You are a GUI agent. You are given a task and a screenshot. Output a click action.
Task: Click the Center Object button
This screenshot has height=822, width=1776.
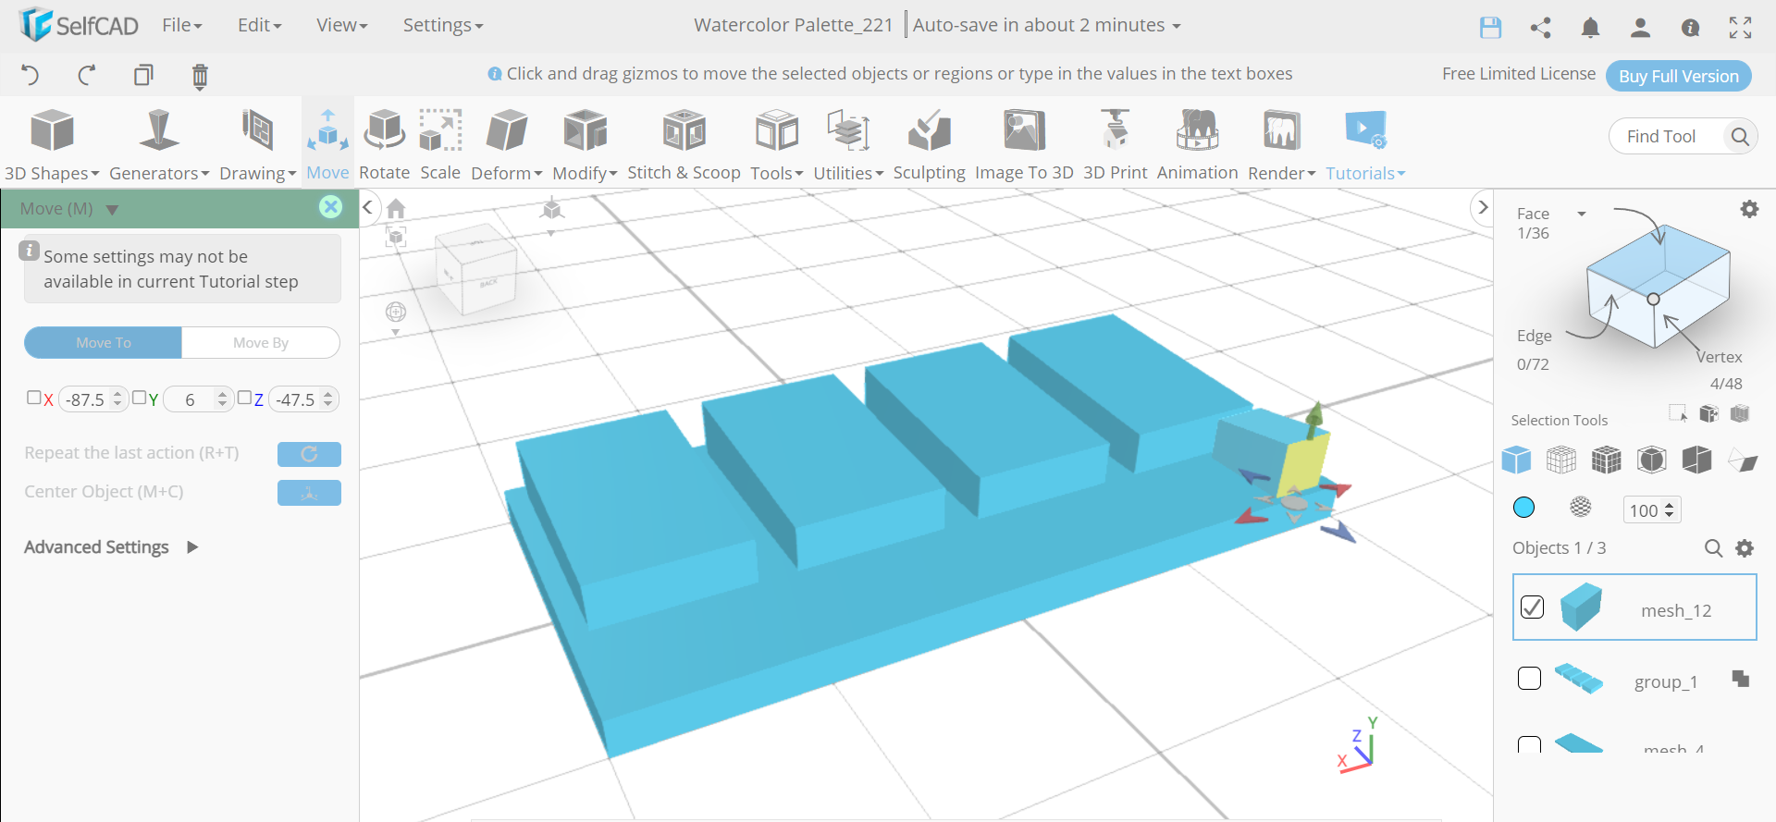pyautogui.click(x=309, y=493)
